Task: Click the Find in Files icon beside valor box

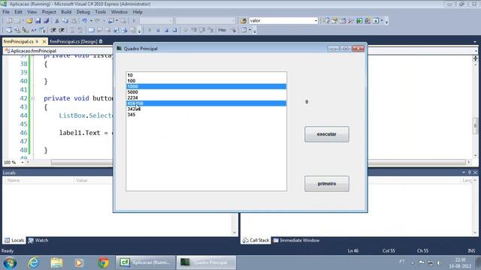Action: pos(244,21)
